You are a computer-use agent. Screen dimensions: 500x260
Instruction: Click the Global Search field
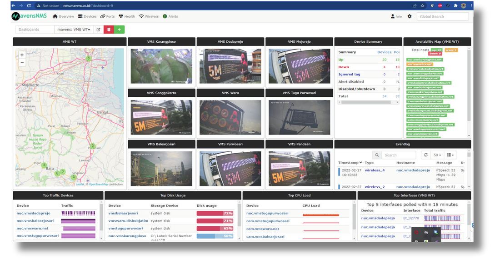click(x=443, y=16)
